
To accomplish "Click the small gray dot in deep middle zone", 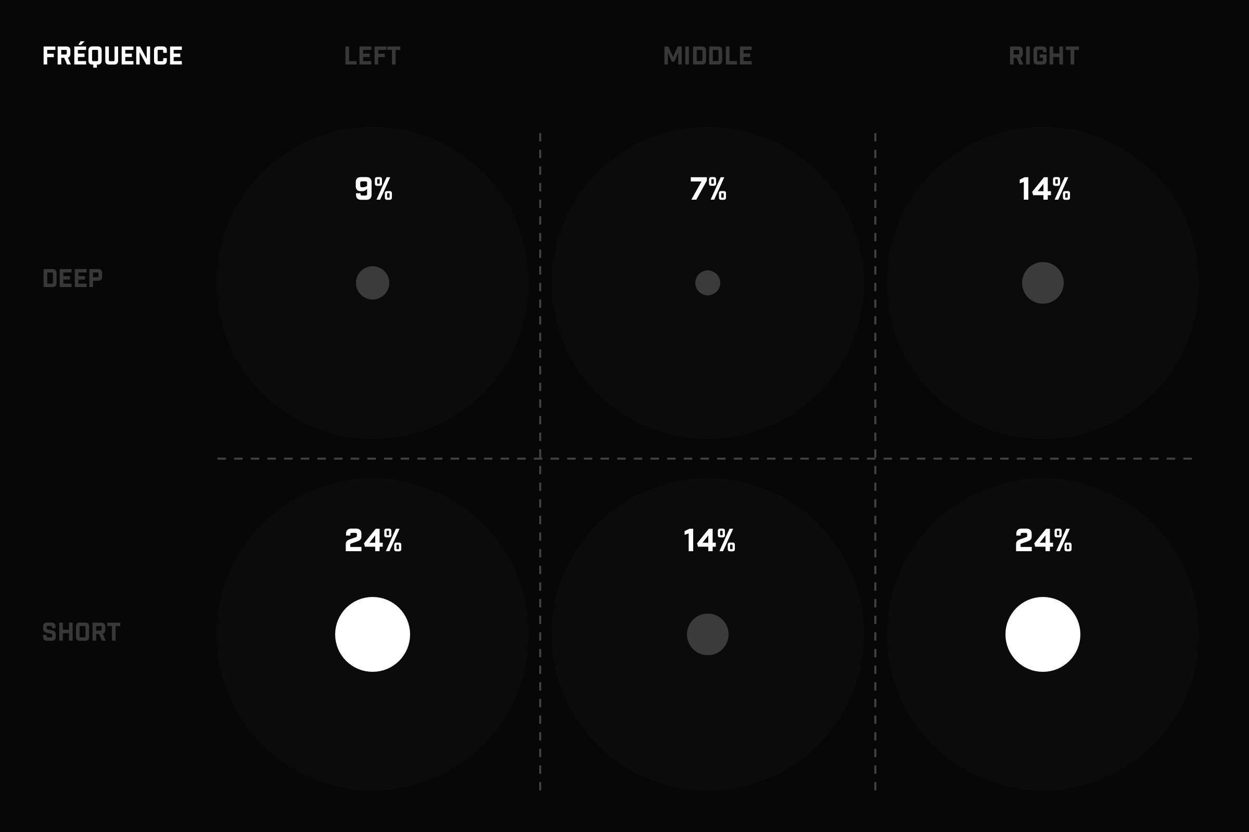I will 707,283.
